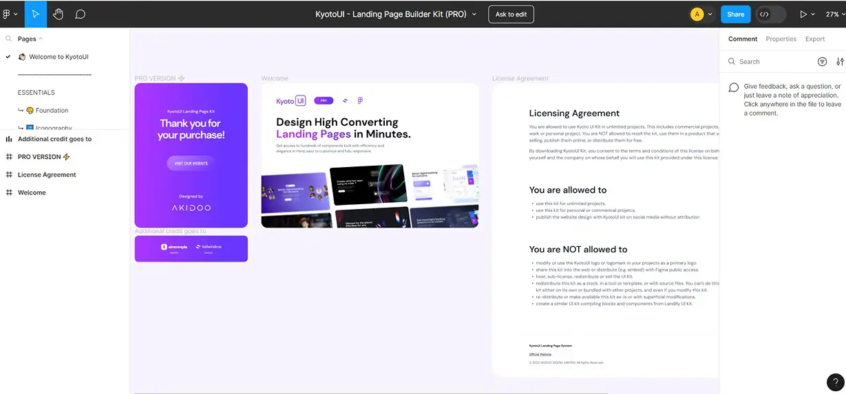This screenshot has width=846, height=394.
Task: Click the search icon beside Pages
Action: [x=8, y=39]
